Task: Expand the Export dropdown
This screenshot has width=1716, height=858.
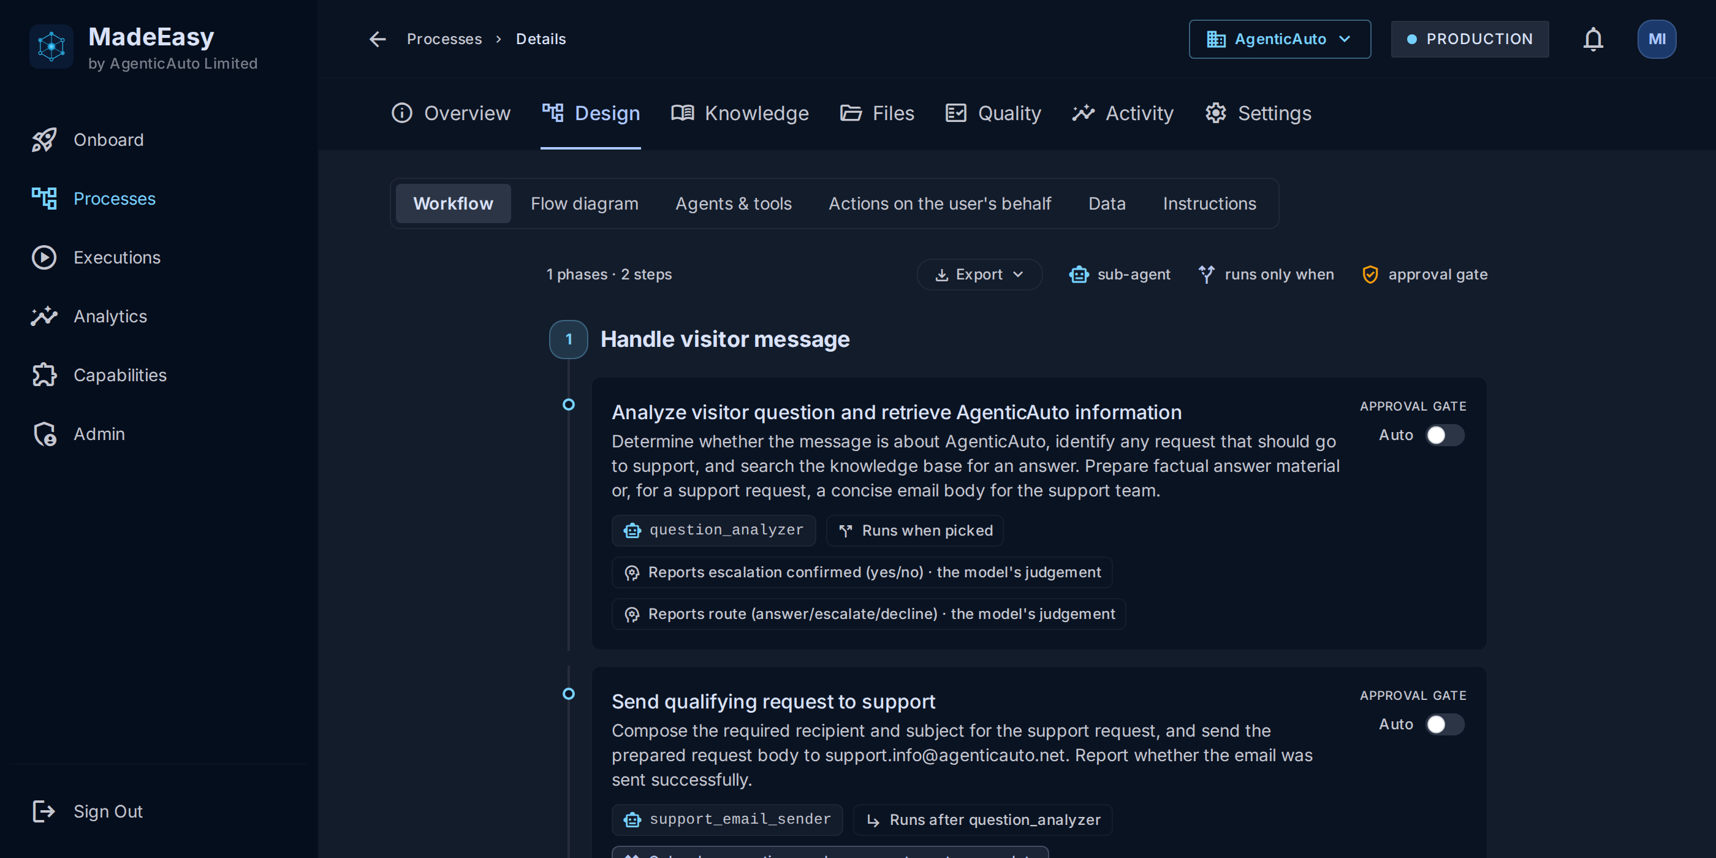Action: click(979, 275)
